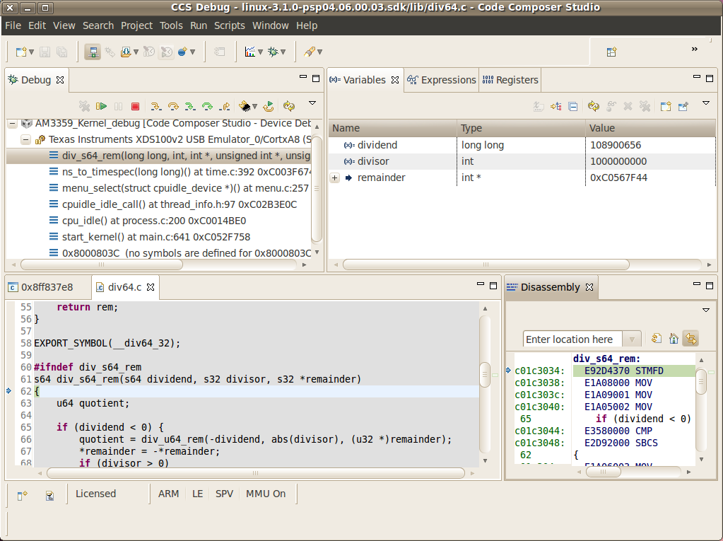
Task: Click the Step Over icon
Action: coord(174,106)
